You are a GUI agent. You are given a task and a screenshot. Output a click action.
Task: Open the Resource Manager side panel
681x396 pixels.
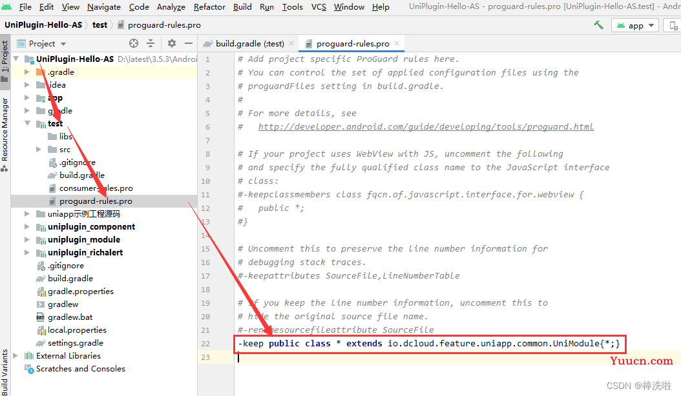[5, 130]
